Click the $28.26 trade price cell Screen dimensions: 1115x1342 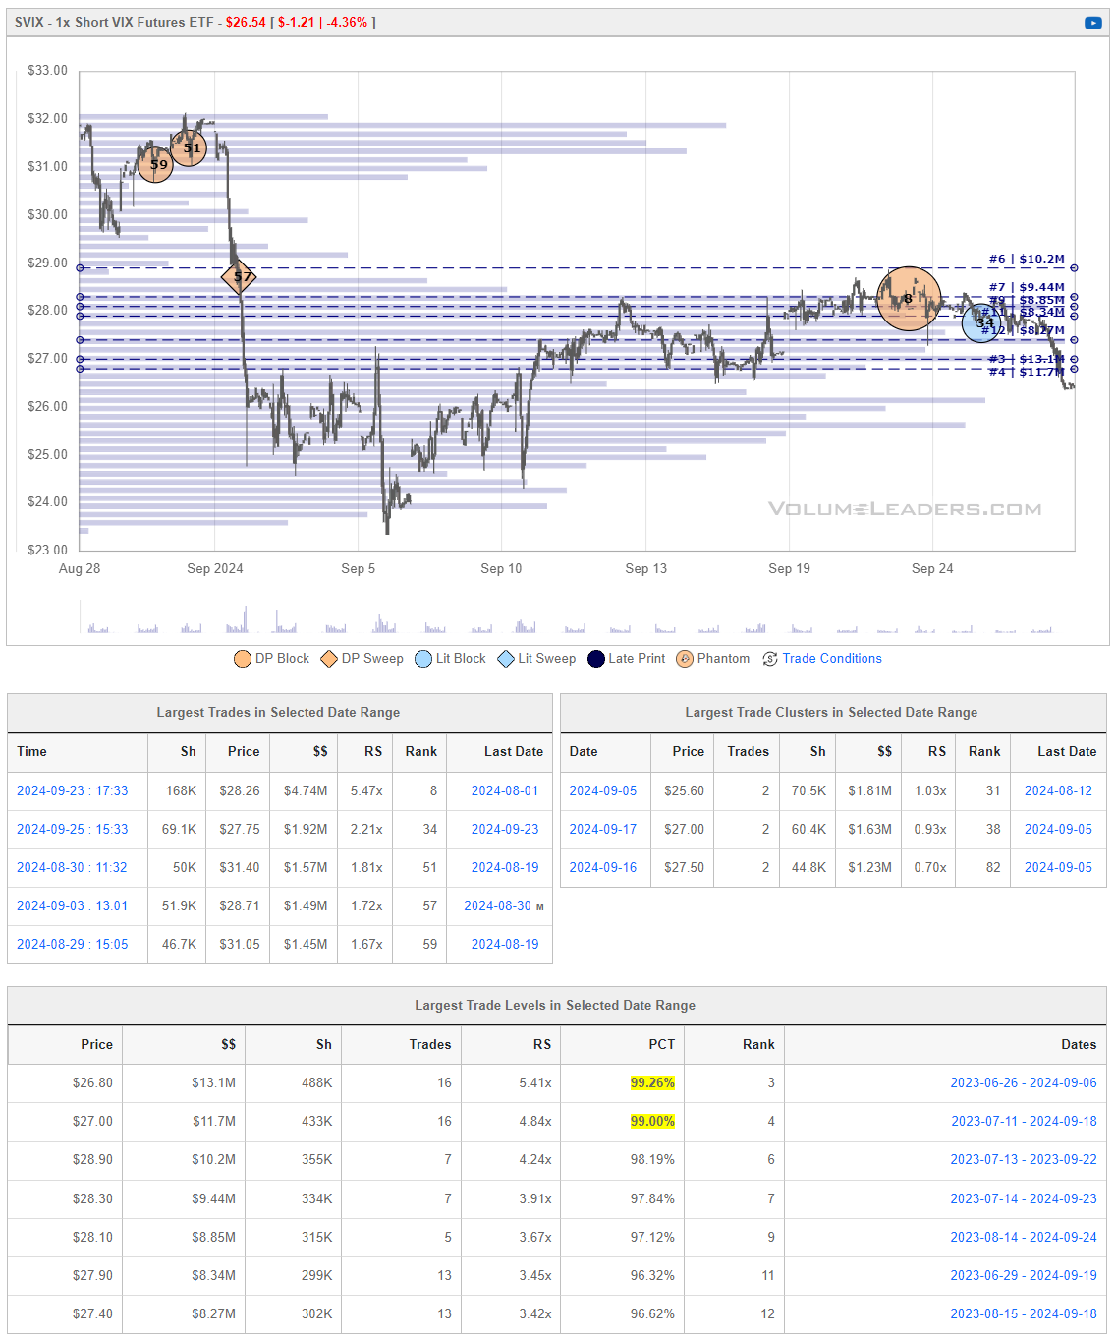coord(240,790)
